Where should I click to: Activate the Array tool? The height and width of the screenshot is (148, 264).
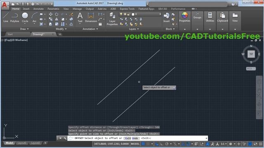coord(63,24)
